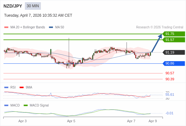Click the 9MA legend label
This screenshot has height=126, width=186.
click(29, 88)
